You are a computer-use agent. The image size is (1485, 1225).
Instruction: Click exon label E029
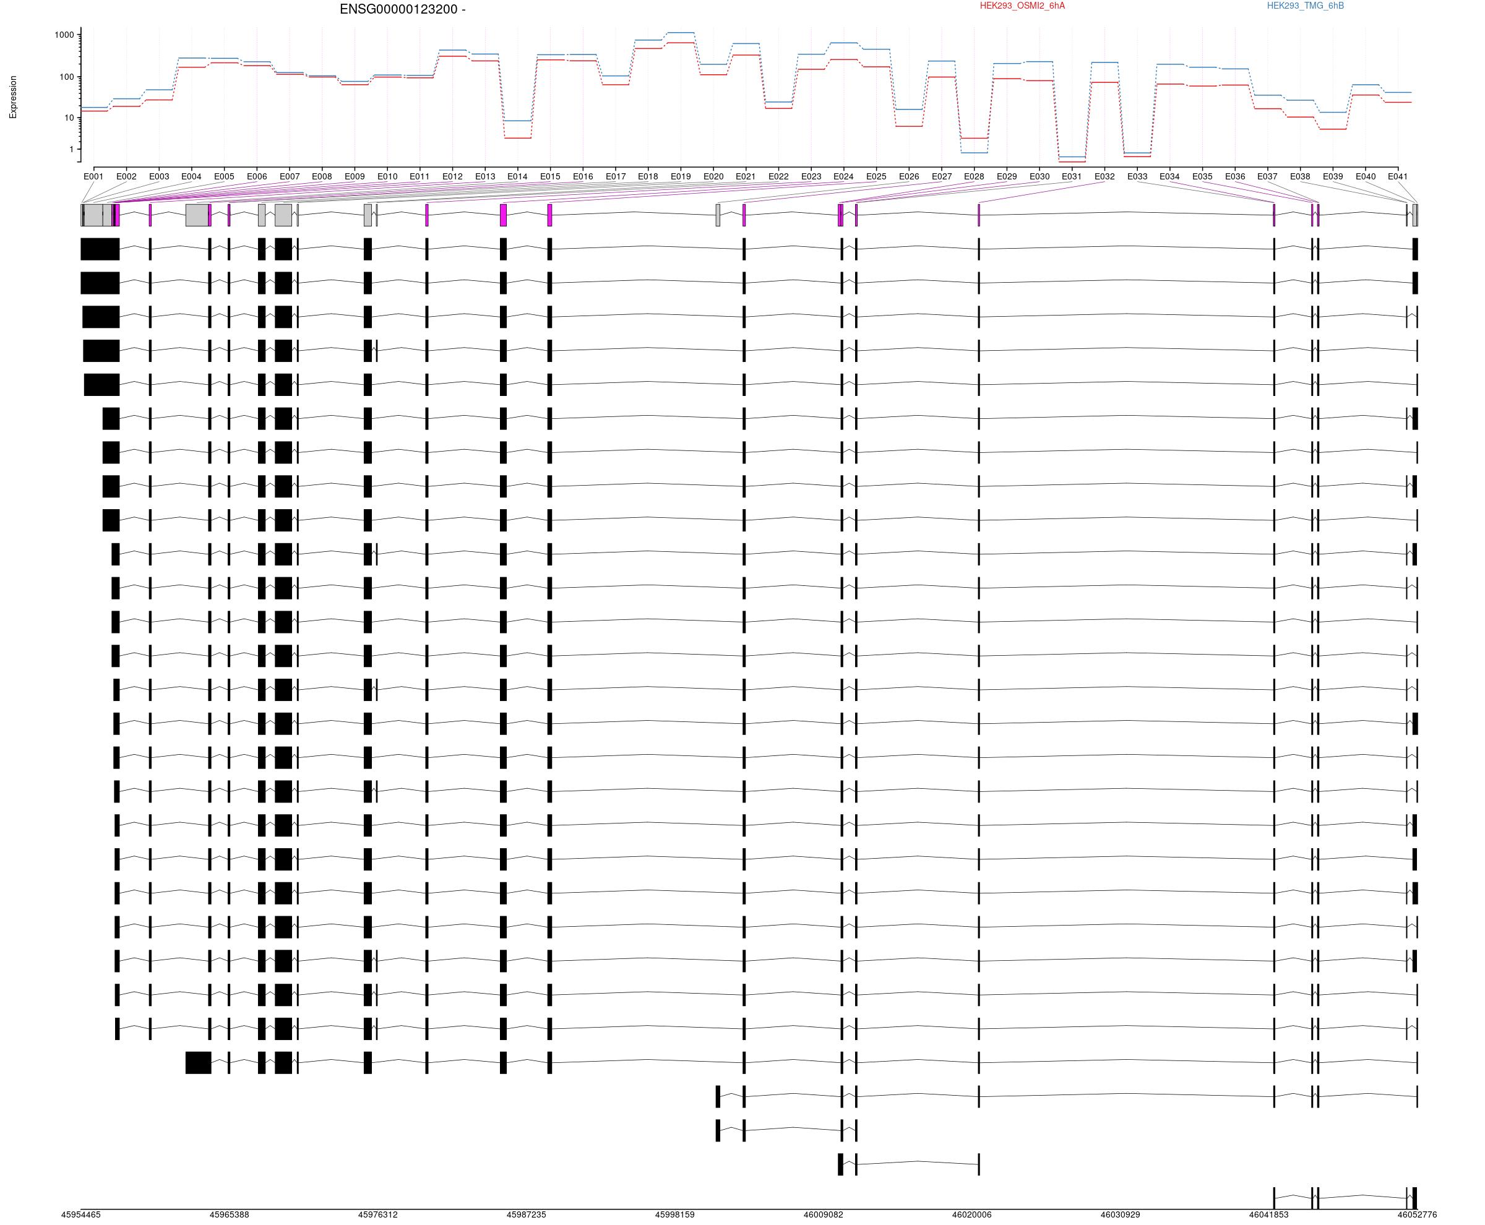tap(1007, 176)
